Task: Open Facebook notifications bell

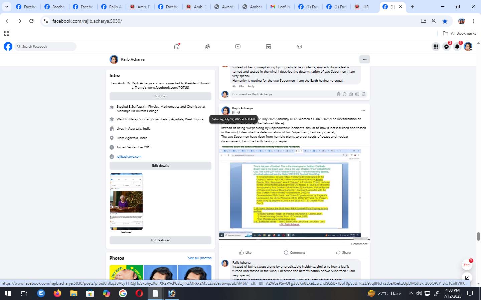Action: (x=457, y=47)
